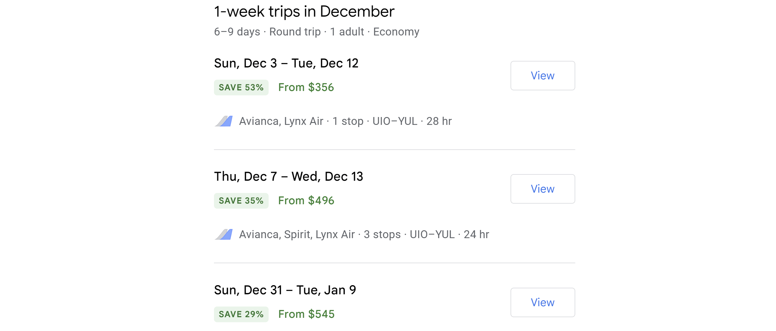Click airline tail icon beside Avianca, Lynx Air

pos(224,121)
